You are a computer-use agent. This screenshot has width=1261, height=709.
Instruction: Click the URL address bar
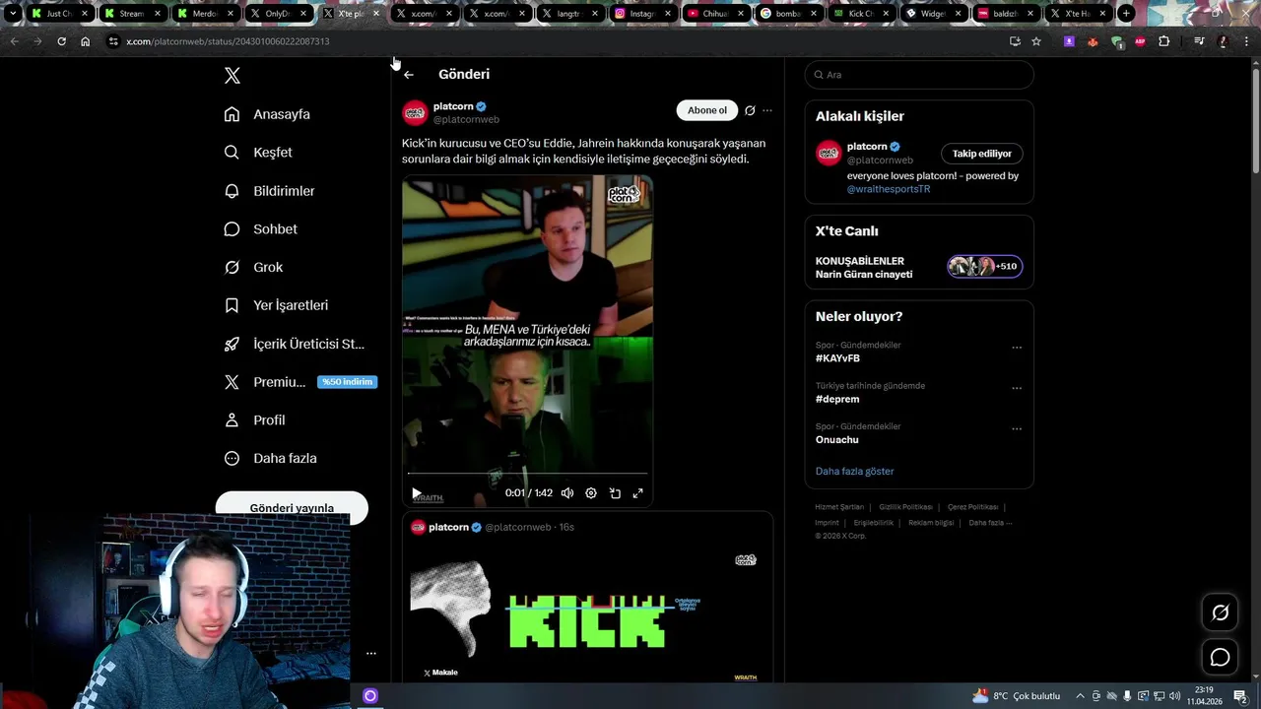[552, 41]
